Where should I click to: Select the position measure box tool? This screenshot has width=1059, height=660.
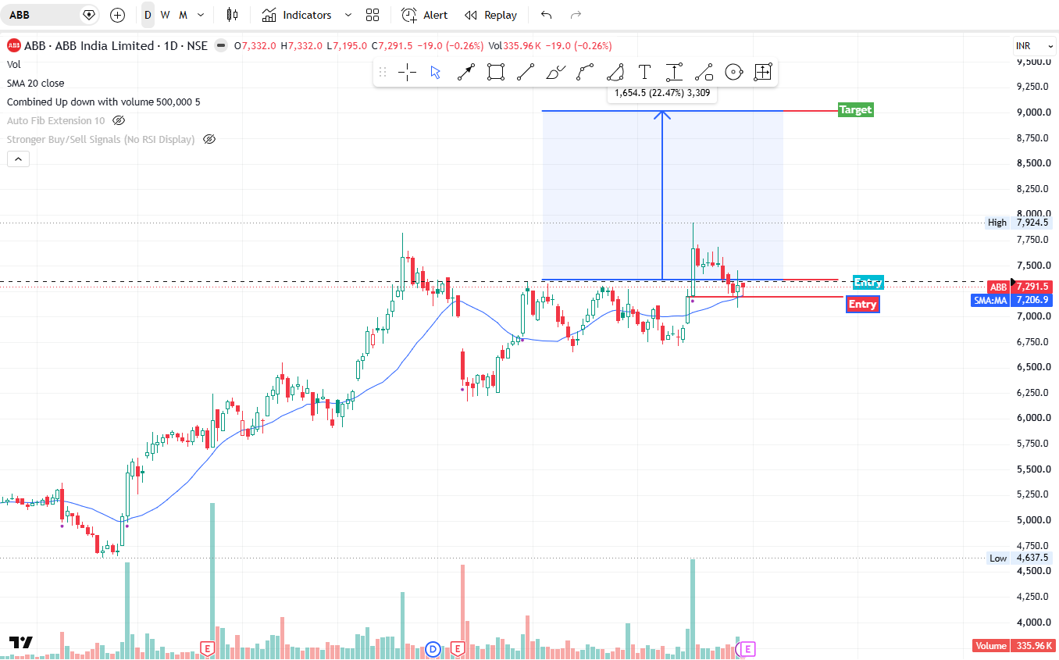[x=763, y=73]
